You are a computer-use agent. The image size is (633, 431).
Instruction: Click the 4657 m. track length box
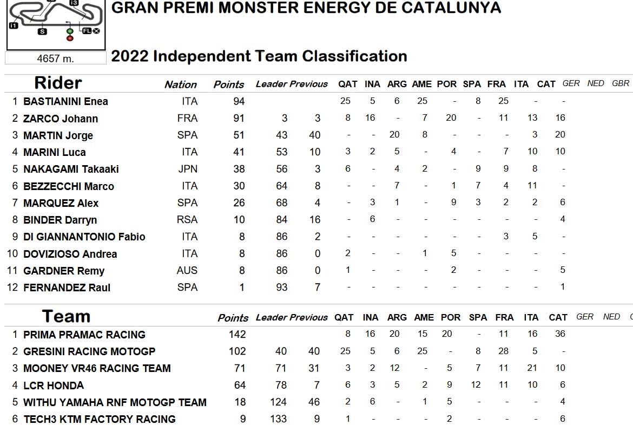(56, 58)
